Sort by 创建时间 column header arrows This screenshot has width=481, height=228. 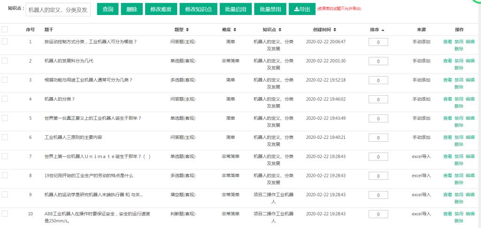click(334, 30)
